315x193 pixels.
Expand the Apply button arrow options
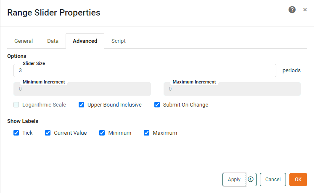click(x=251, y=179)
